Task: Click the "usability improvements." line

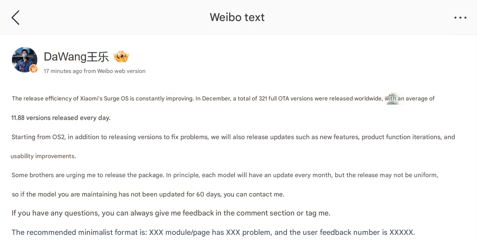Action: tap(43, 156)
